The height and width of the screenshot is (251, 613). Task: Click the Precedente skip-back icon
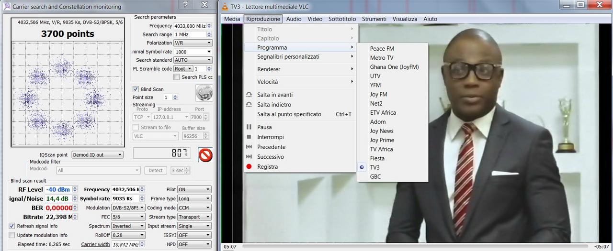(x=249, y=147)
